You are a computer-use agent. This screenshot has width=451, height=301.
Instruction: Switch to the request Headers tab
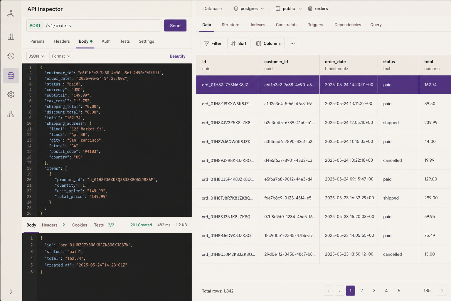62,41
